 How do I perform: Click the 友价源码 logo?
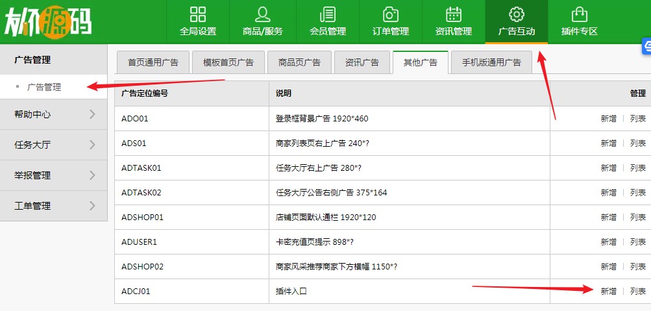point(49,22)
